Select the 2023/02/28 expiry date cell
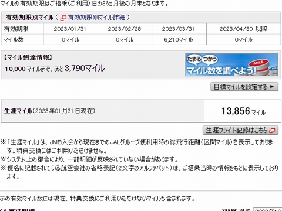This screenshot has height=211, width=282. [125, 29]
